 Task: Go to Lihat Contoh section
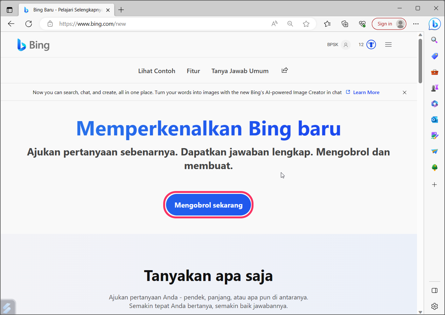pos(157,71)
